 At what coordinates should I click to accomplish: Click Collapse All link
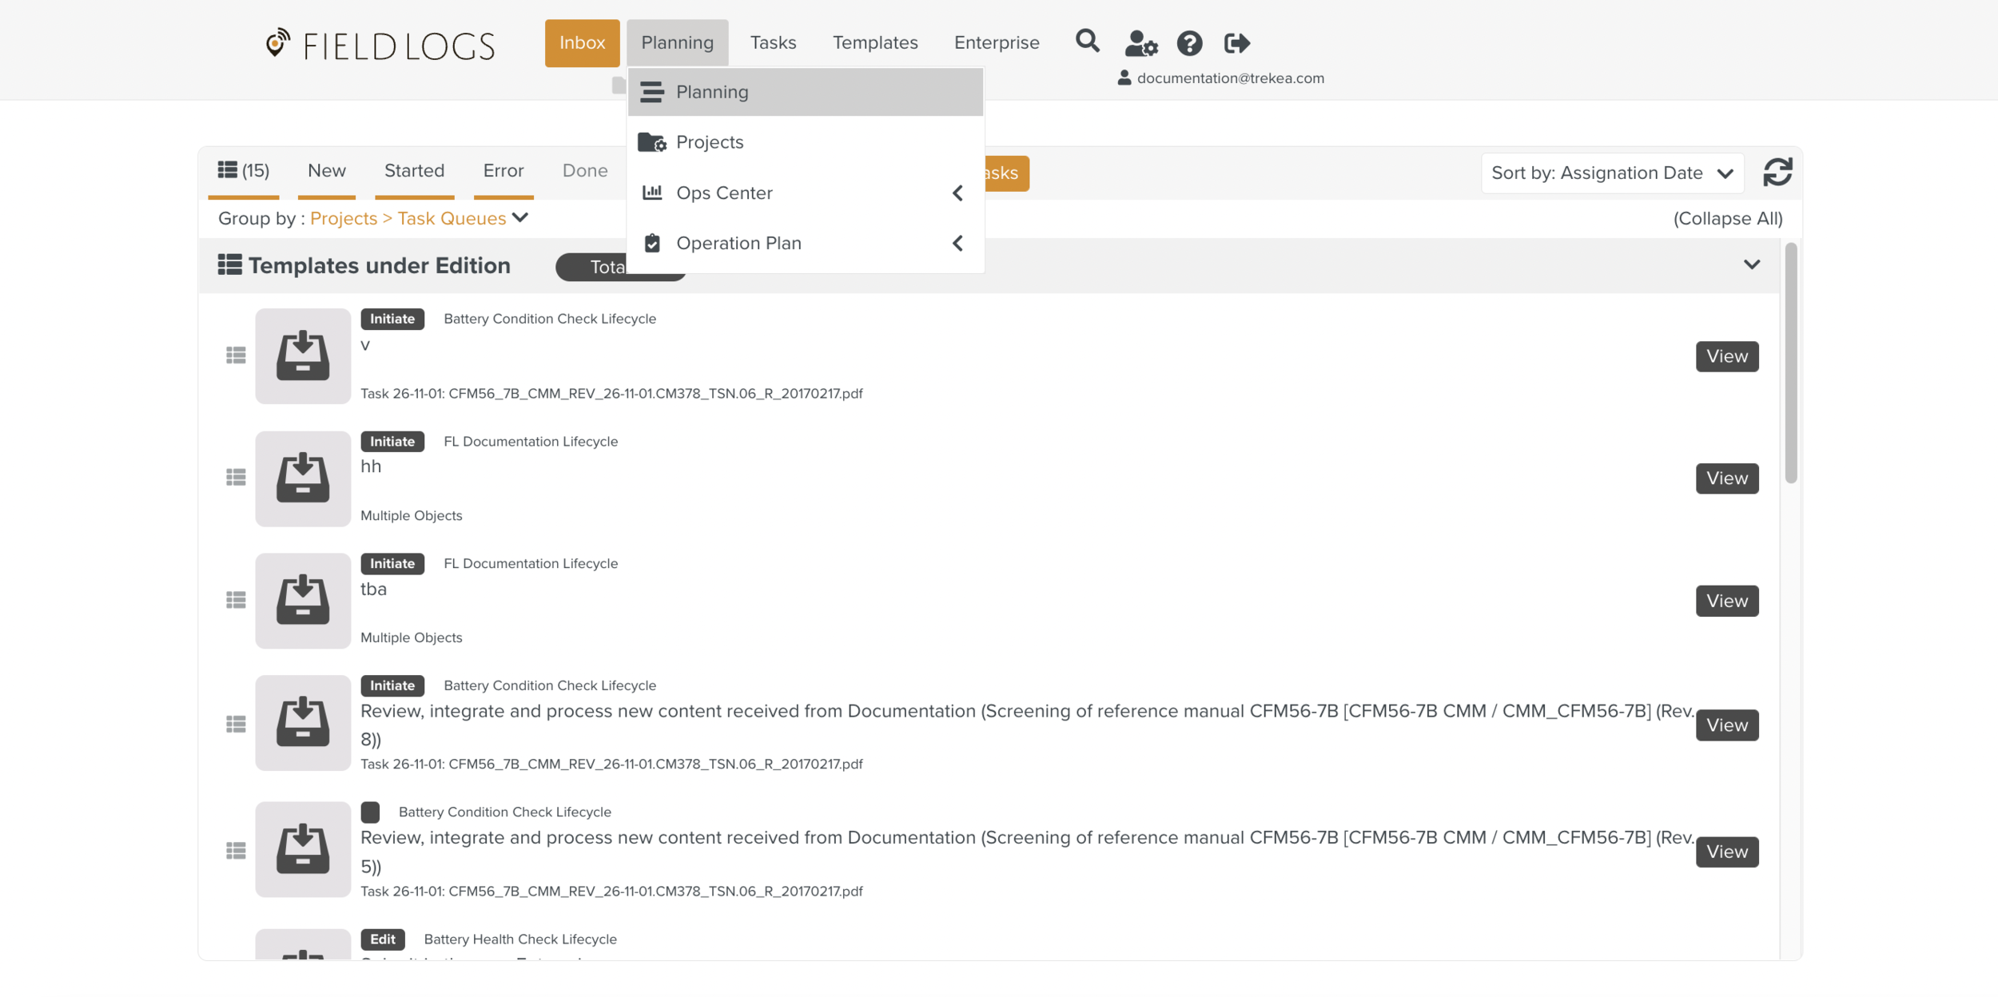point(1728,218)
